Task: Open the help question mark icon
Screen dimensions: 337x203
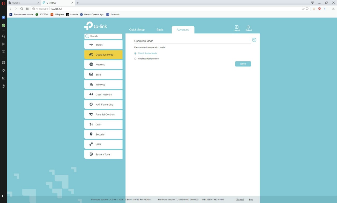Action: coord(254,40)
